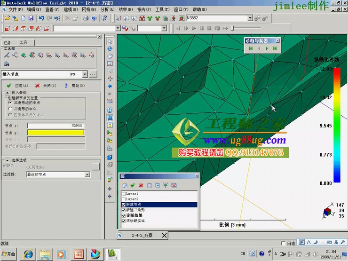Screen dimensions: 348x261
Task: Uncheck the 诊断结果 layer checkbox
Action: pyautogui.click(x=124, y=215)
